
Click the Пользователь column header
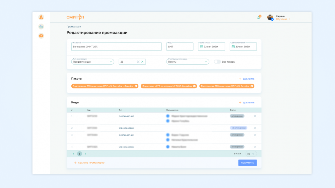[x=172, y=110]
